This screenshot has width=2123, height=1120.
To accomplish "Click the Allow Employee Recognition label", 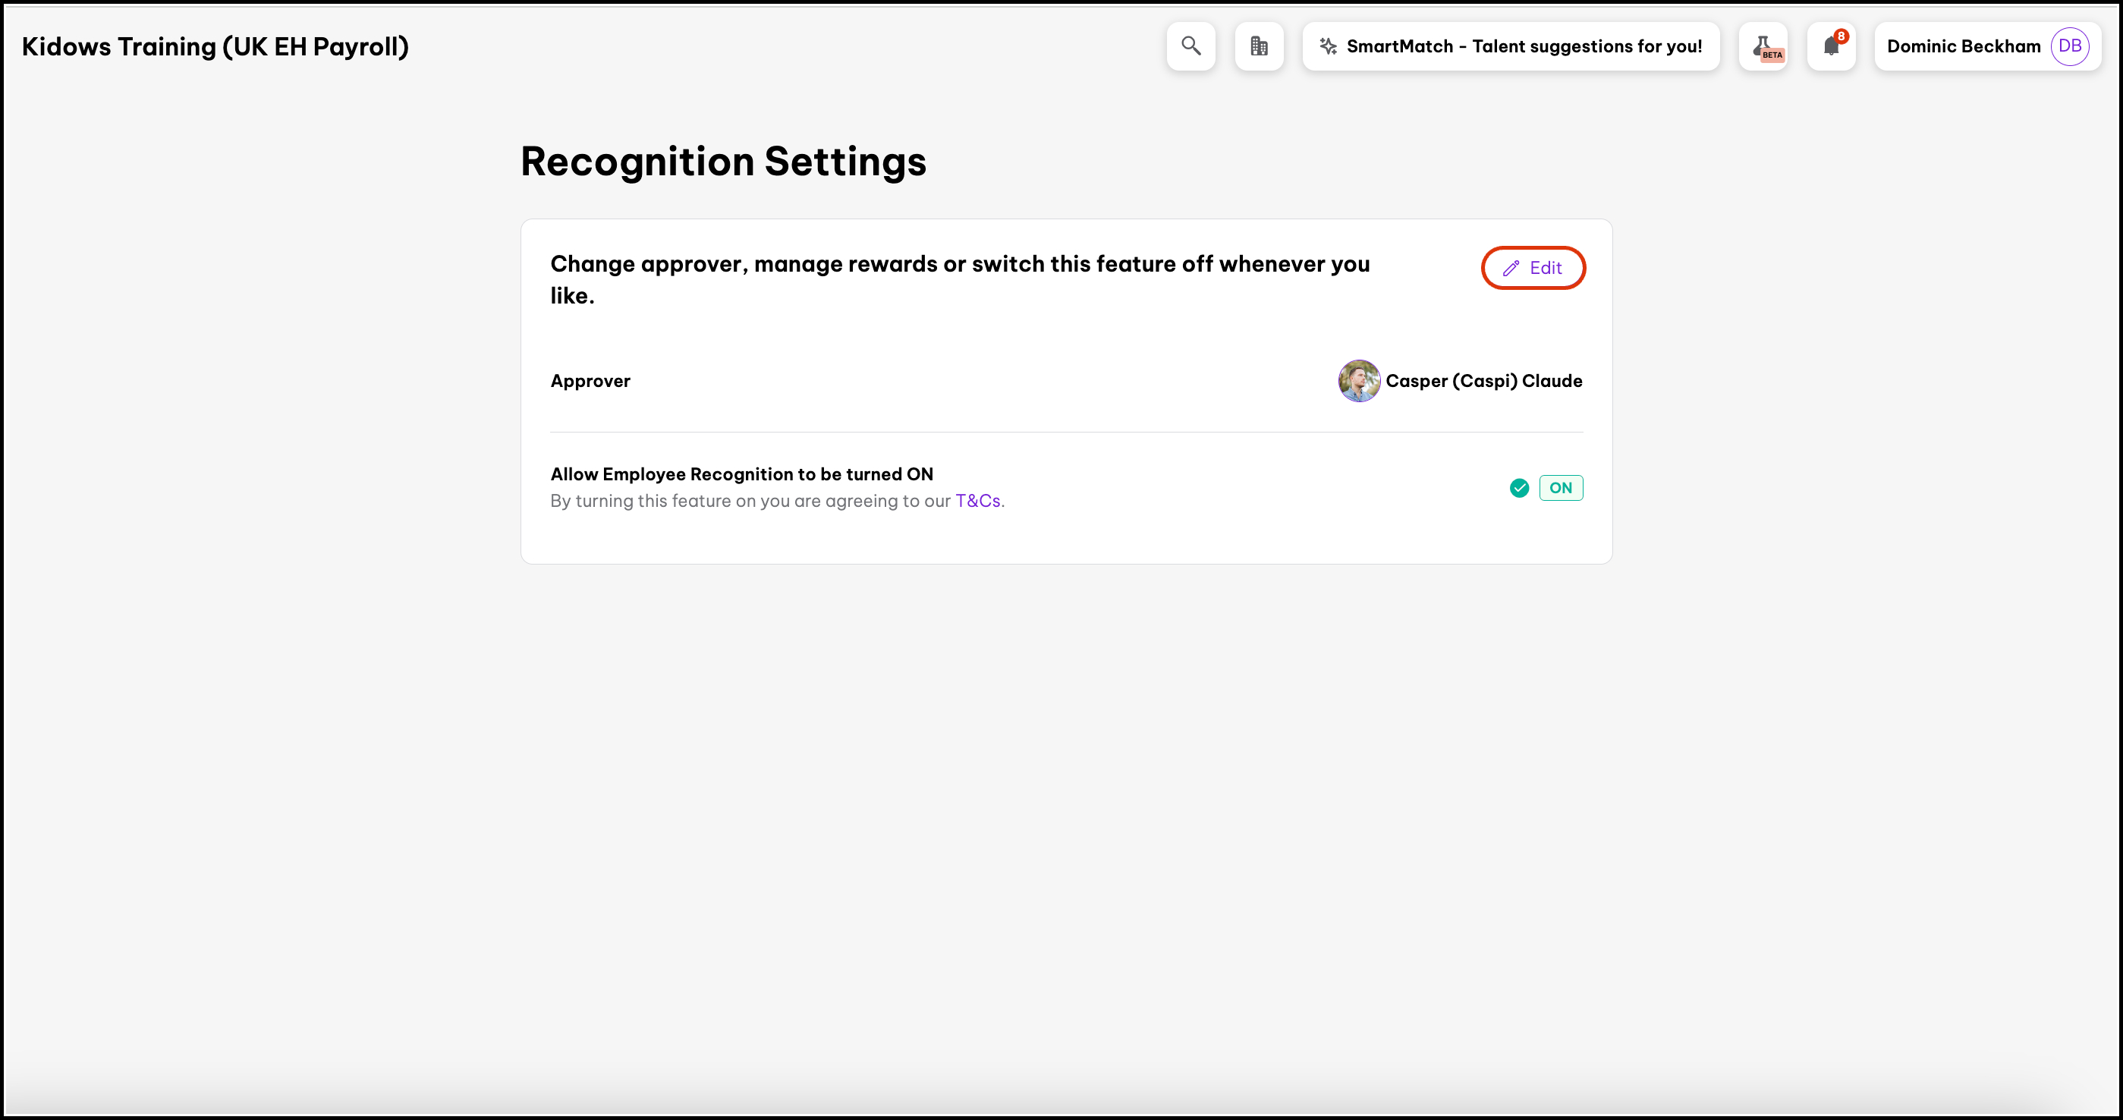I will tap(741, 474).
